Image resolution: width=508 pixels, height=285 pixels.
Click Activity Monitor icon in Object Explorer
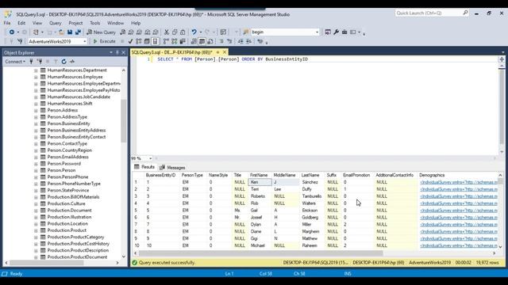(x=72, y=62)
